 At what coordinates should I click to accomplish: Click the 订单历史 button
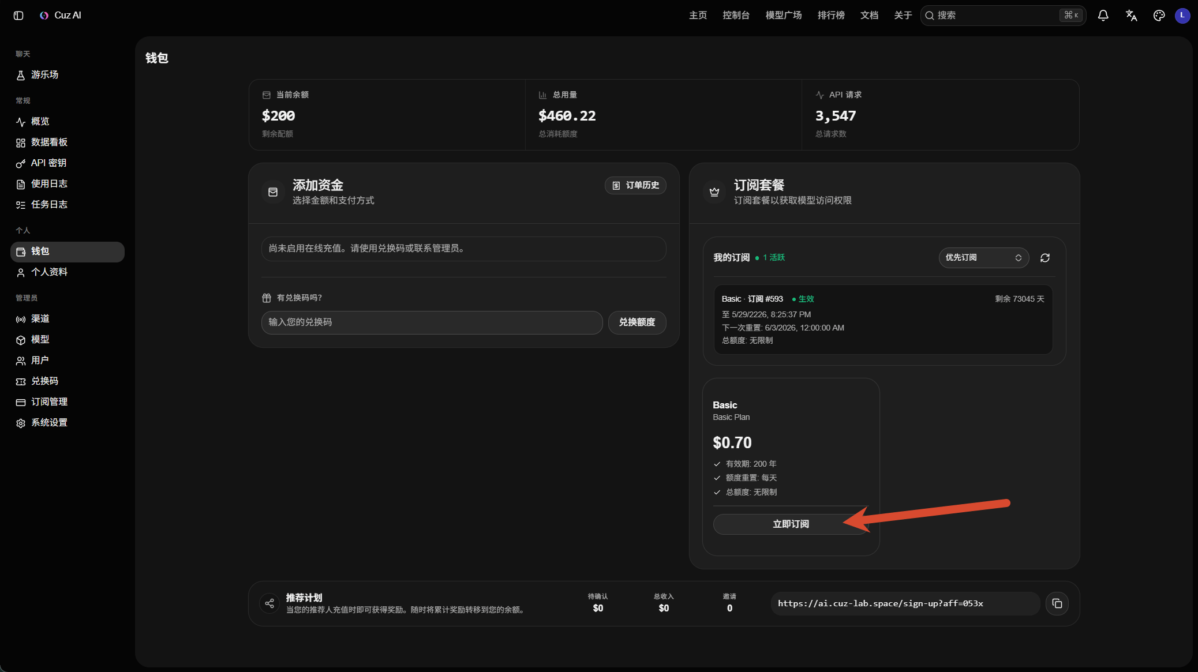tap(635, 185)
